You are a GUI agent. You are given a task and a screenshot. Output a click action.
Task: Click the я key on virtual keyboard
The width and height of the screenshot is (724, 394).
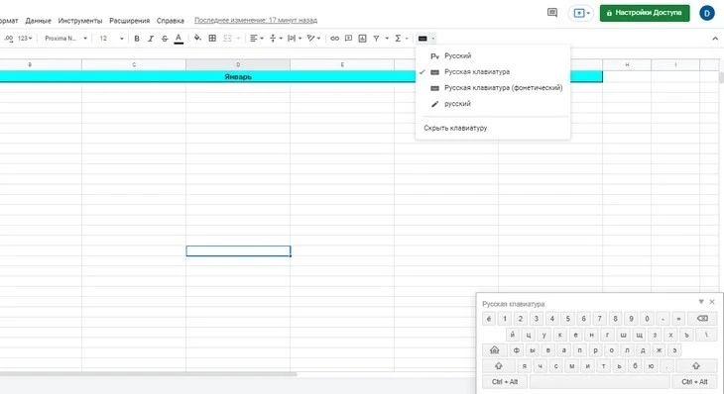tap(524, 366)
